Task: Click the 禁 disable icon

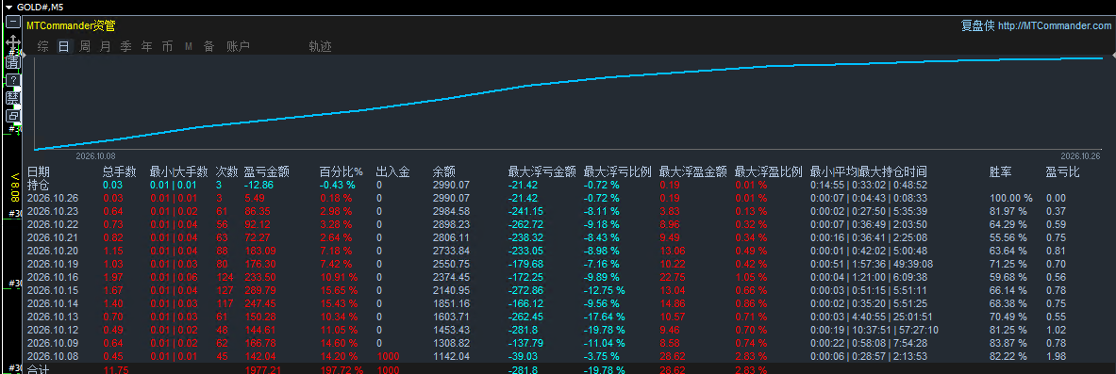Action: (x=13, y=97)
